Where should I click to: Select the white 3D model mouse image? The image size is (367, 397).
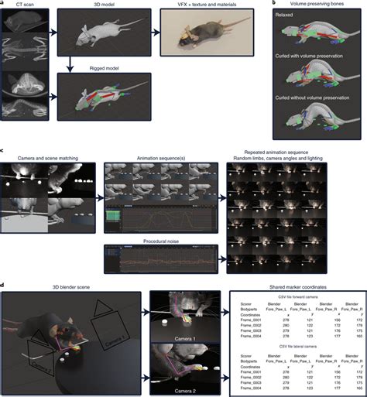click(104, 33)
